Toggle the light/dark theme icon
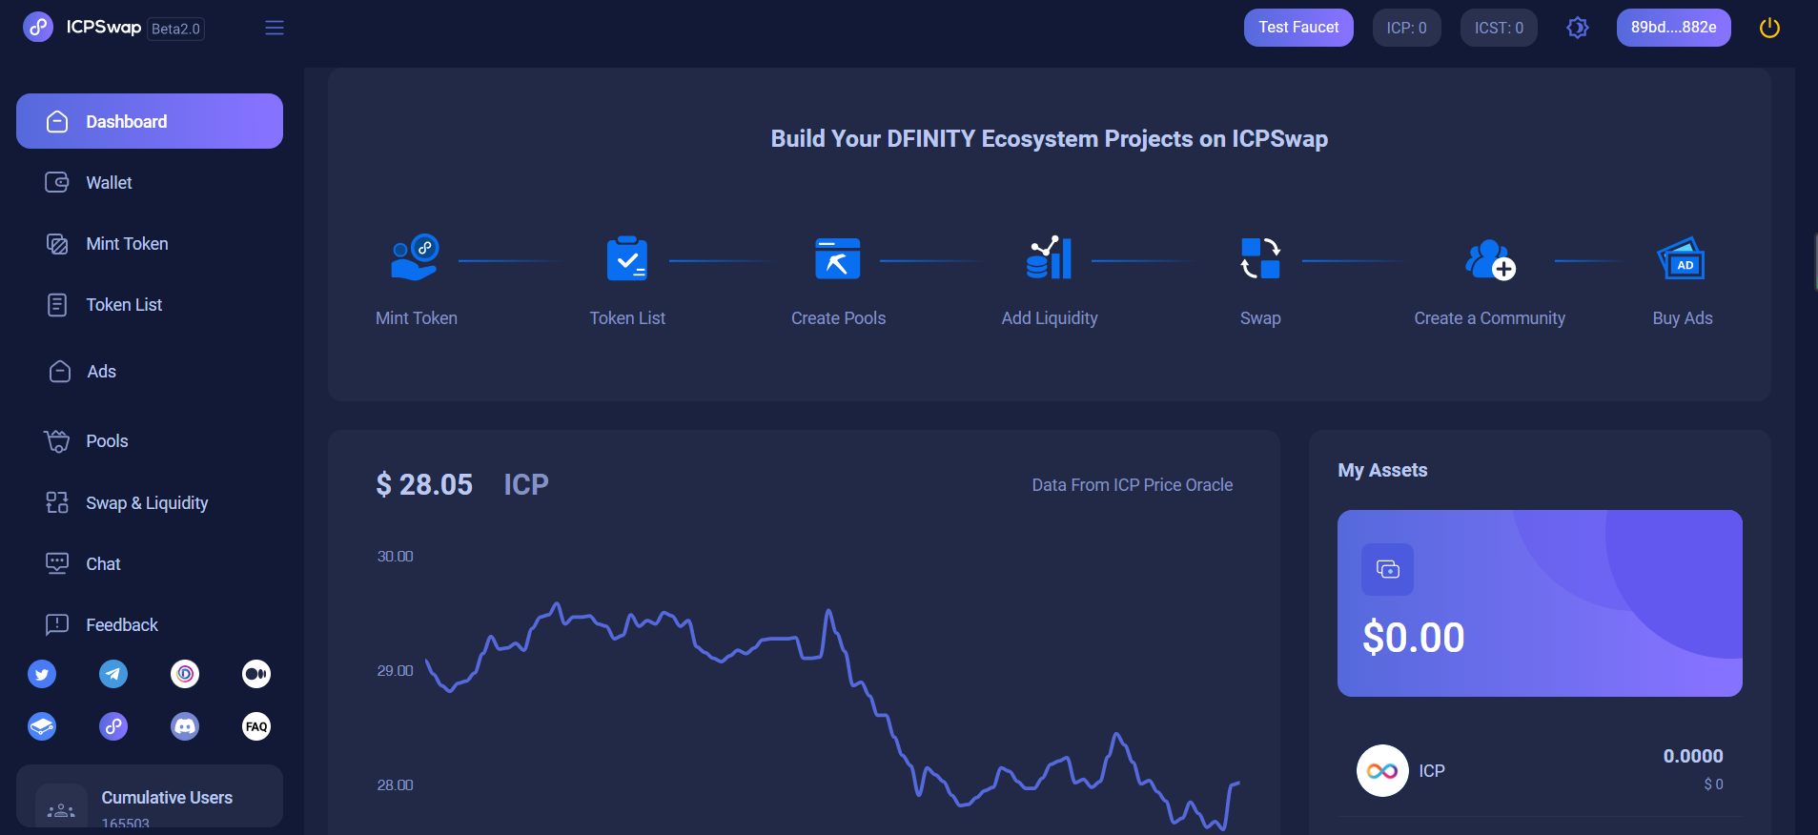Image resolution: width=1818 pixels, height=835 pixels. pos(1577,28)
